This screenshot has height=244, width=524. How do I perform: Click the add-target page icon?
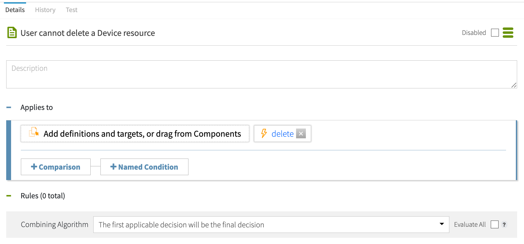(33, 133)
